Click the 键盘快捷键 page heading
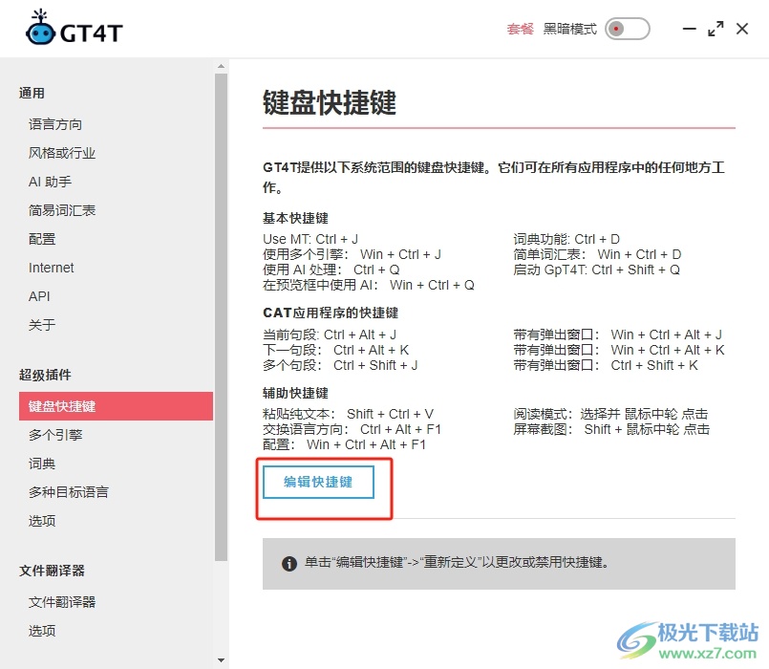Screen dimensions: 769x669 click(x=329, y=102)
